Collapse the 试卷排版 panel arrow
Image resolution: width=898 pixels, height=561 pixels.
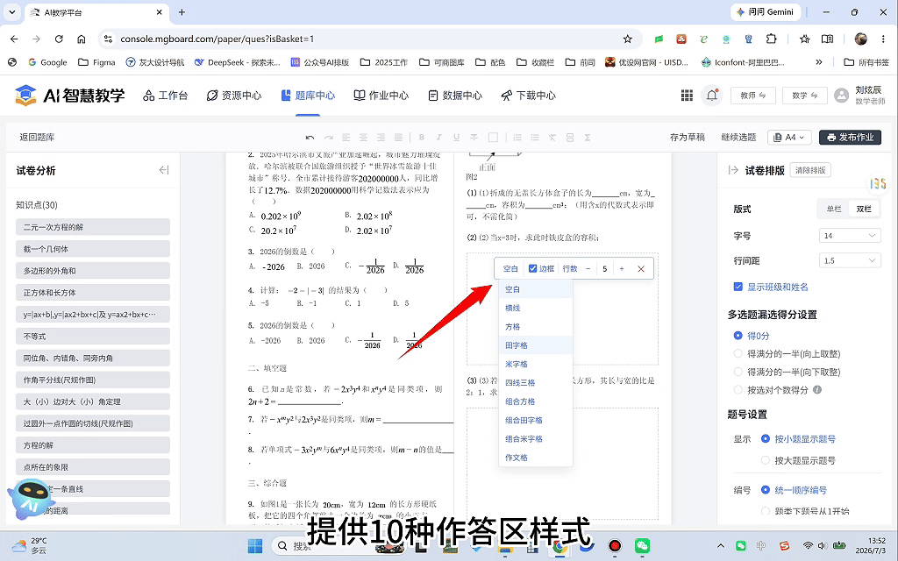(733, 170)
